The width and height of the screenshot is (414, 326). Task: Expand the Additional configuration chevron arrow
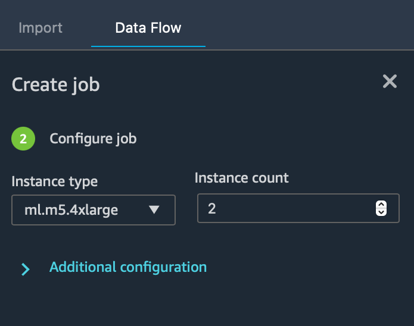(x=25, y=269)
